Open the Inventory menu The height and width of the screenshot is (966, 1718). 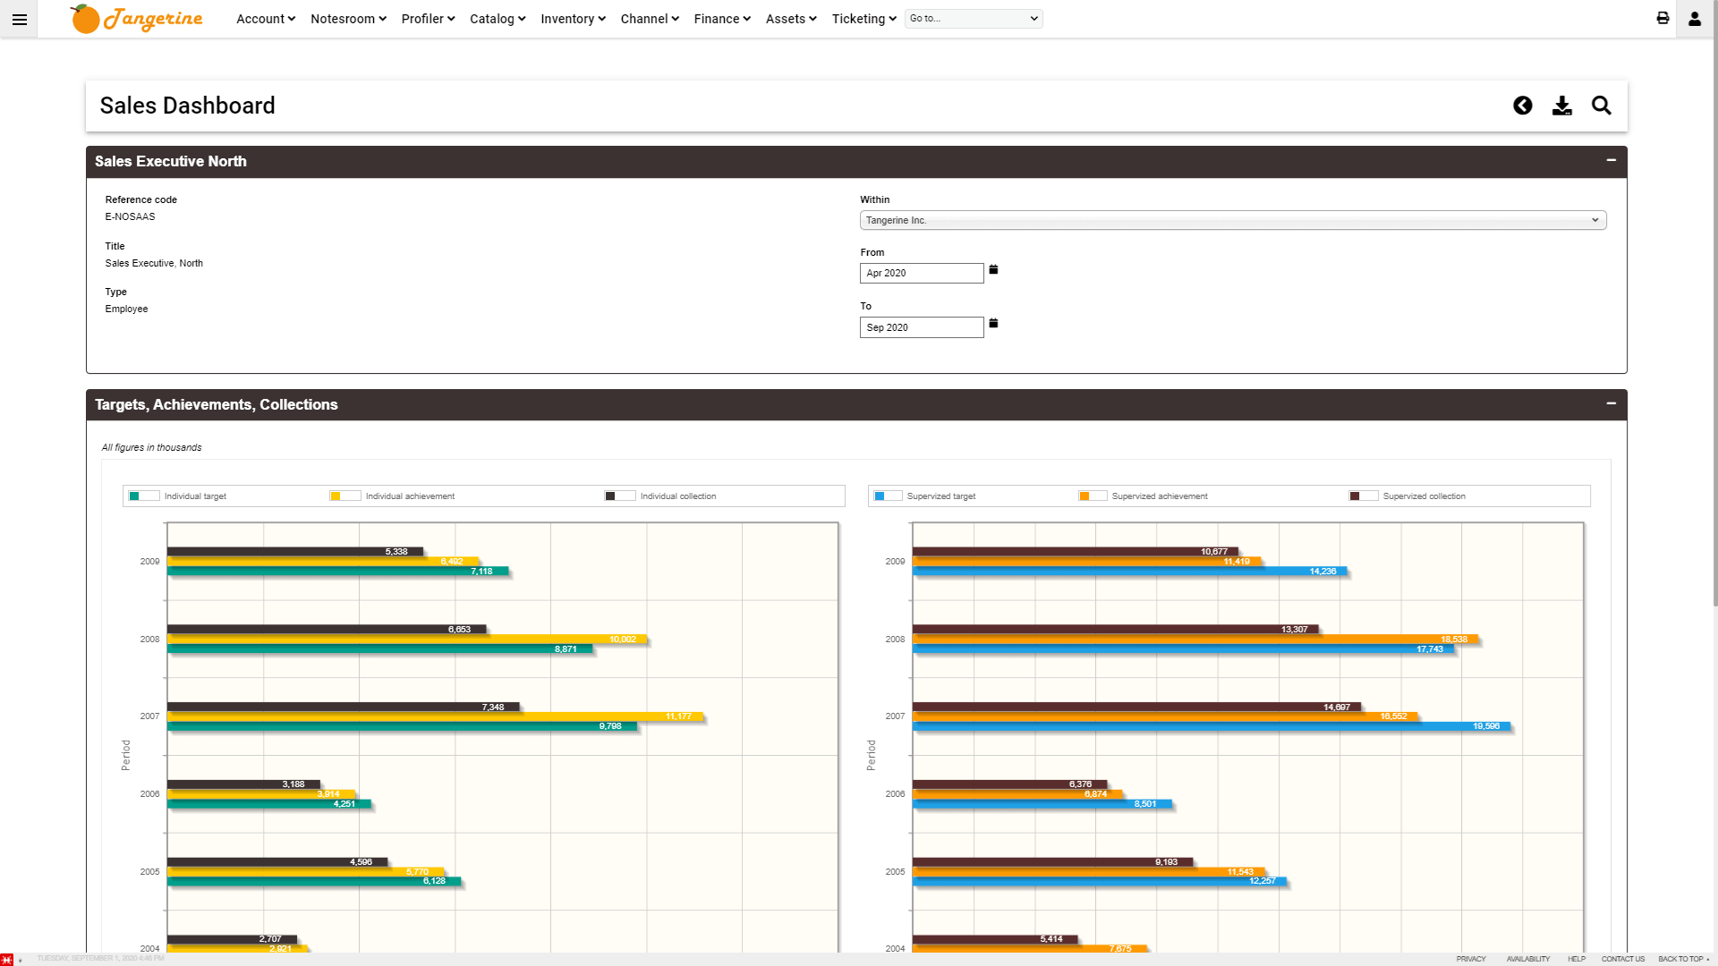(x=573, y=19)
